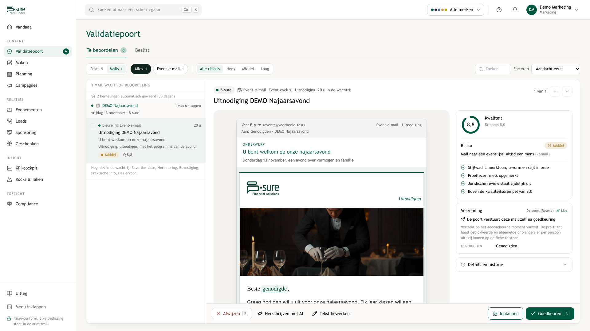This screenshot has height=331, width=590.
Task: Toggle the Event-e-mail 1 chip
Action: click(170, 69)
